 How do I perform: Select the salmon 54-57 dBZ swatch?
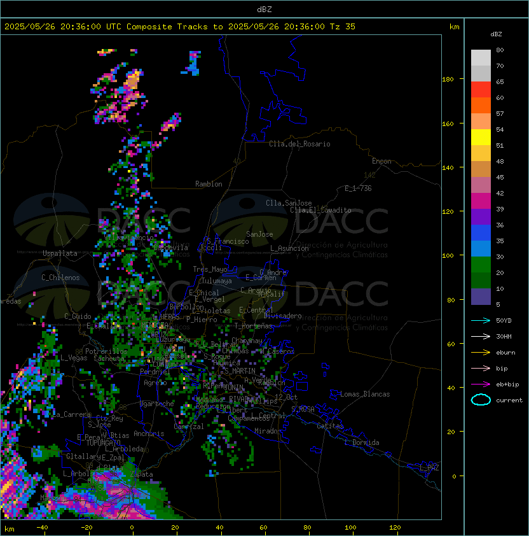pyautogui.click(x=481, y=122)
